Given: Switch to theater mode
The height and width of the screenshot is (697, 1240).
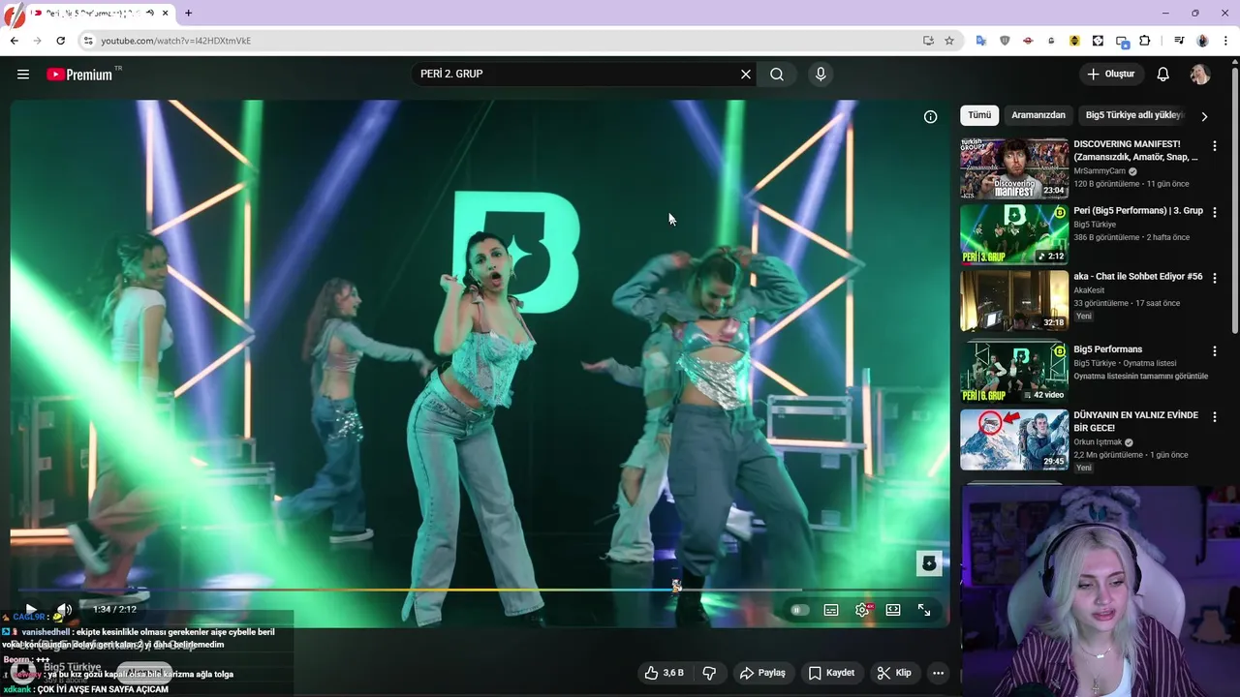Looking at the screenshot, I should [893, 610].
